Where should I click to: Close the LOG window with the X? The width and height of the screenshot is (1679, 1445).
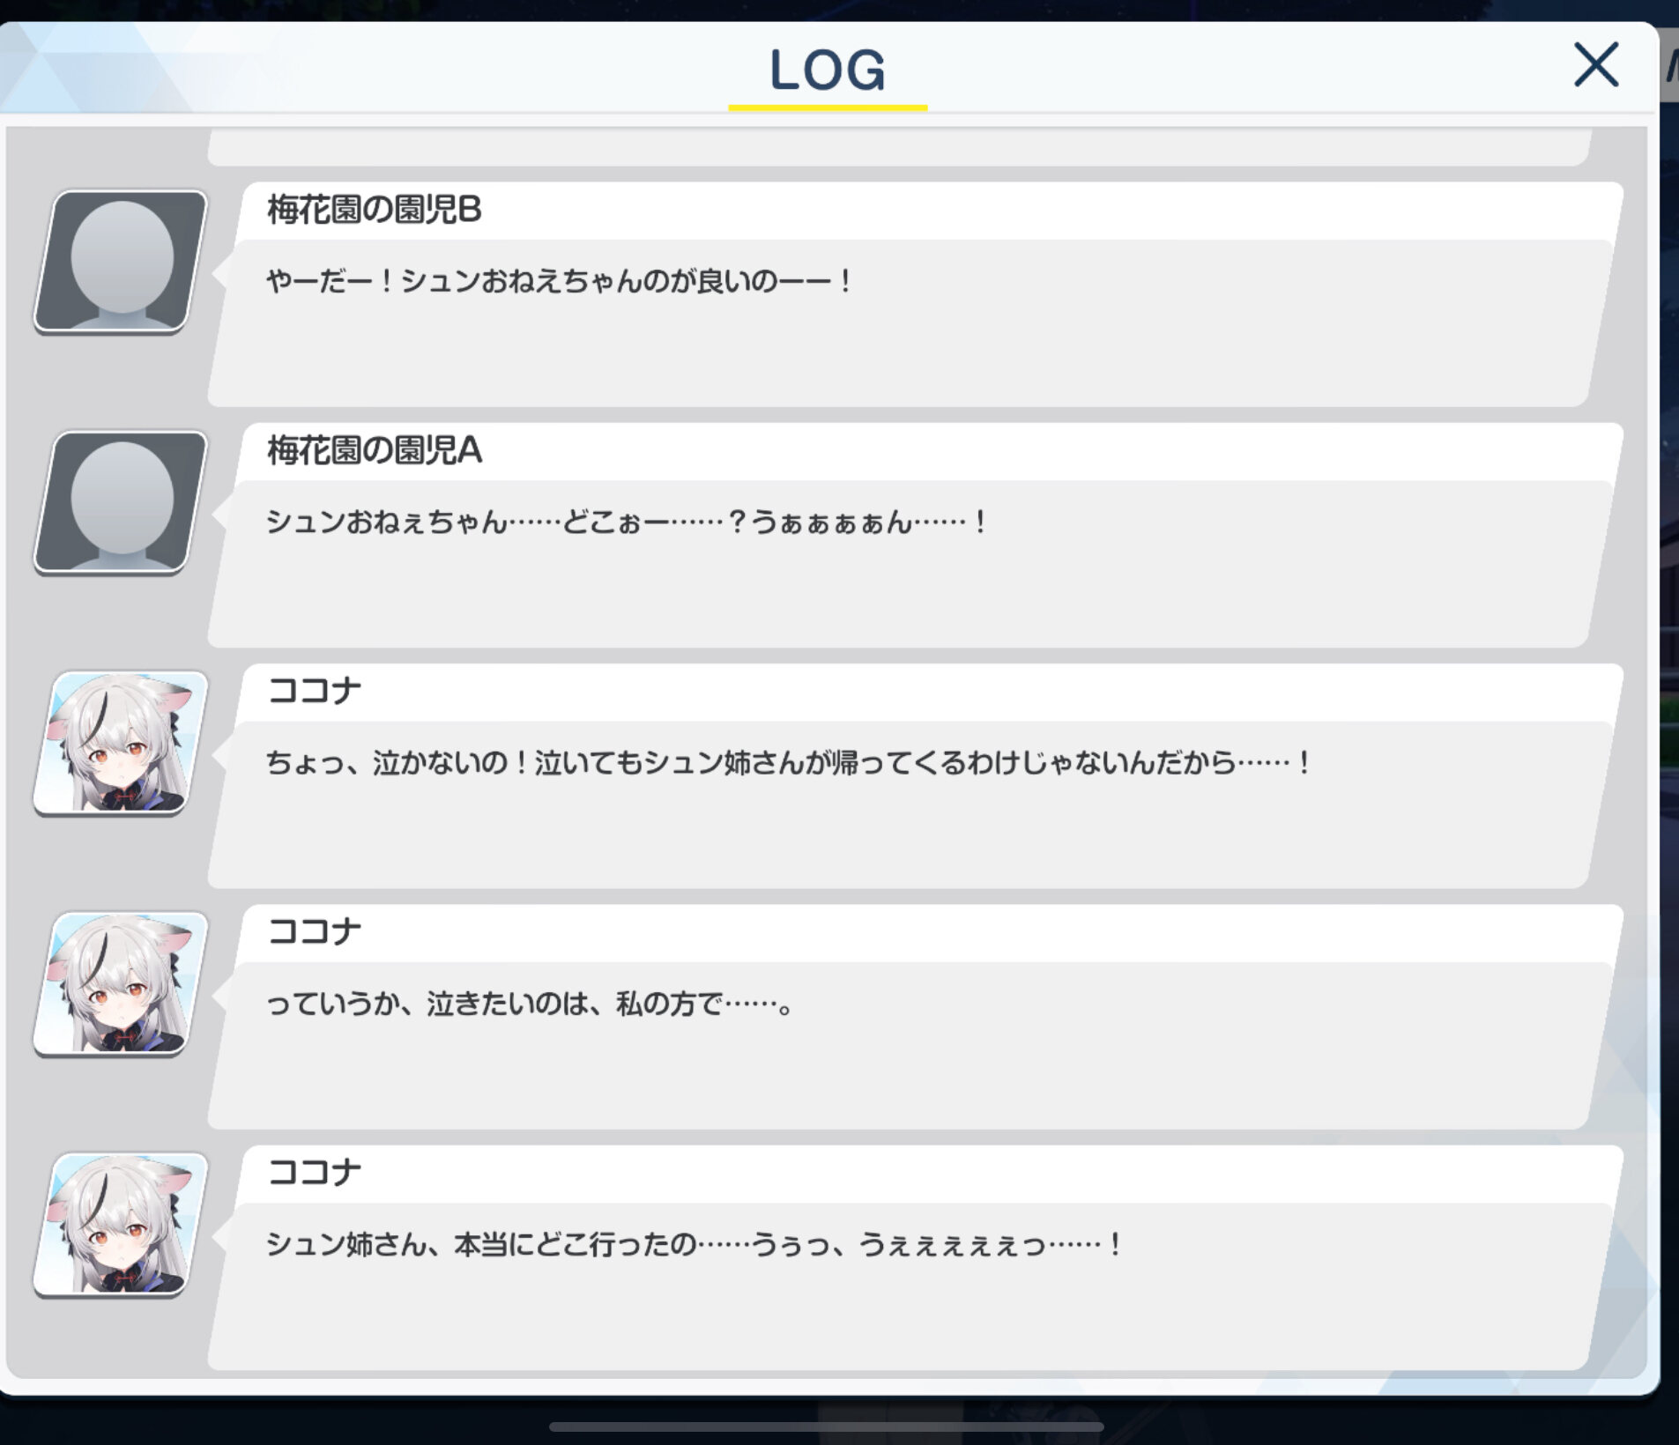click(x=1596, y=65)
